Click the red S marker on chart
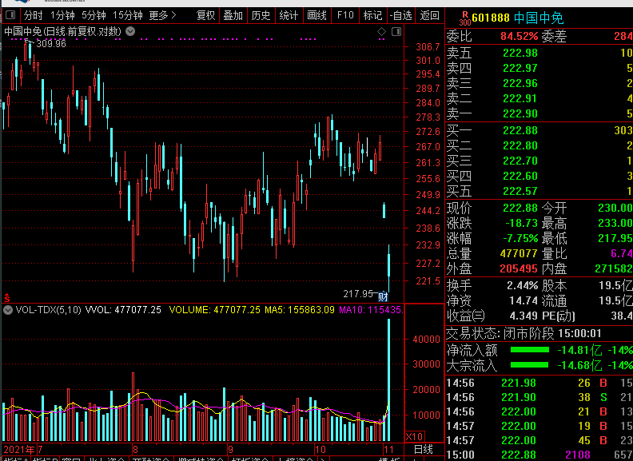 pos(7,298)
